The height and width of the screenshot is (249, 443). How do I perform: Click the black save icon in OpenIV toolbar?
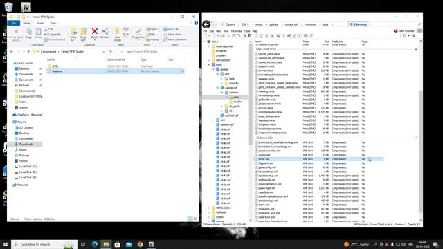pos(249,36)
